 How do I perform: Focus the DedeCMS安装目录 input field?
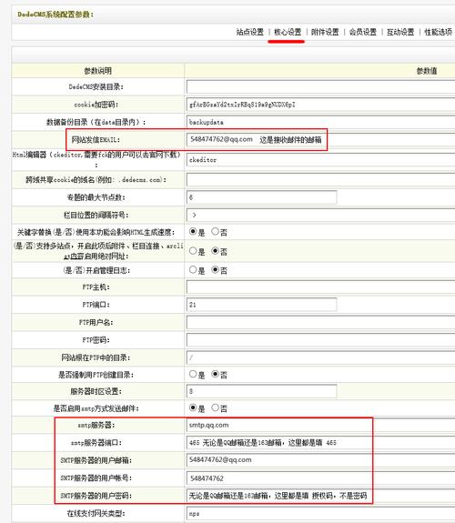[x=320, y=86]
